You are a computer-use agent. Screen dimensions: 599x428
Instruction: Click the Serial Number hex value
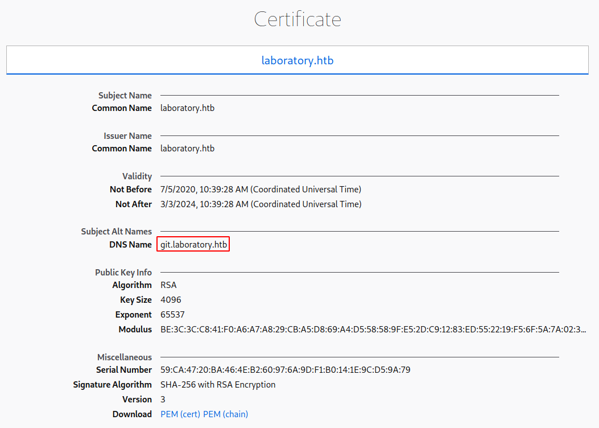click(286, 370)
